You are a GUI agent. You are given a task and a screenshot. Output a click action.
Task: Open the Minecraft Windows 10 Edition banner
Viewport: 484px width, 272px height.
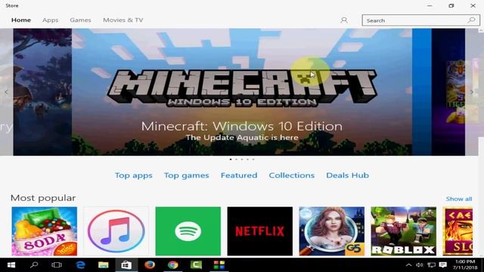point(242,92)
